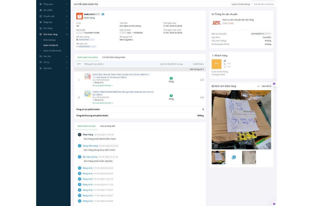
Task: Expand Có 1 sản phẩm tồn kho in row 1
Action: click(103, 86)
